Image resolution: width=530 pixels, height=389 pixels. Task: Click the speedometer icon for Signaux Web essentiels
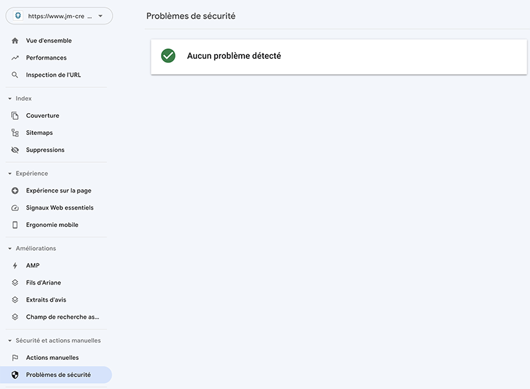pos(15,208)
